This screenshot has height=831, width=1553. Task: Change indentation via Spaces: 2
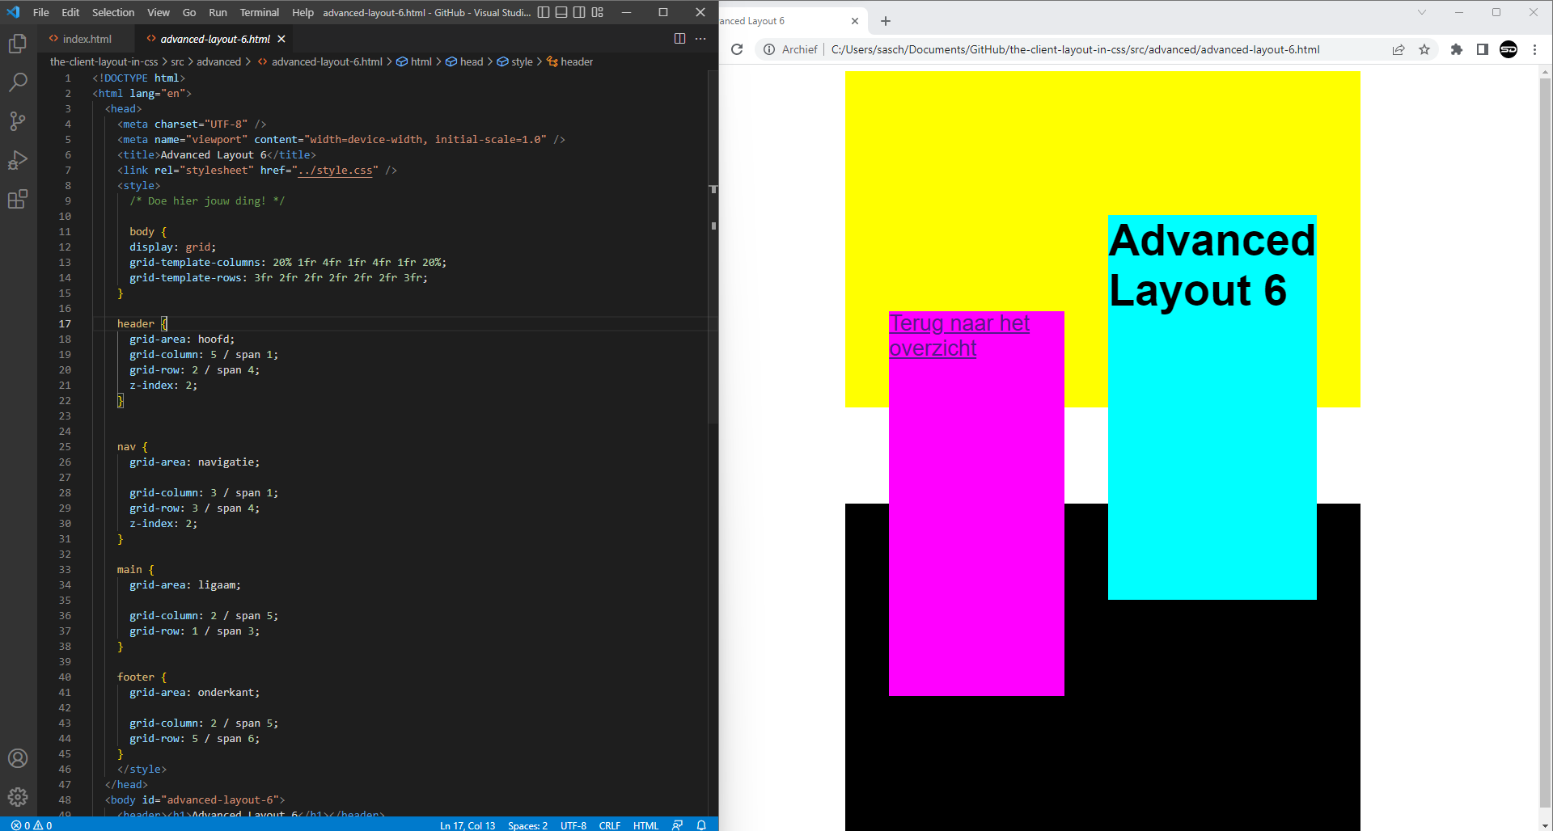[x=527, y=825]
